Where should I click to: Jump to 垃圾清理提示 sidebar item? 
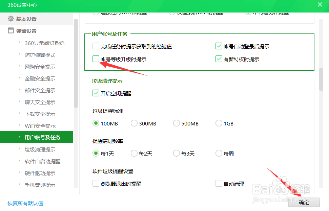point(40,150)
